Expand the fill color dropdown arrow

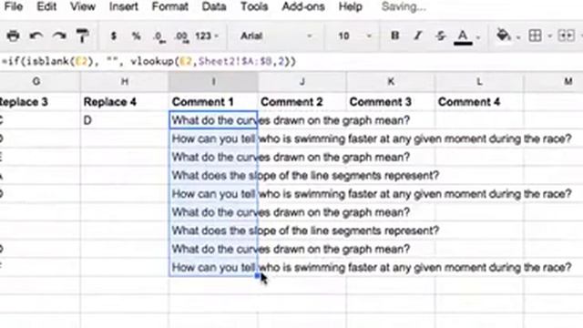pyautogui.click(x=518, y=37)
